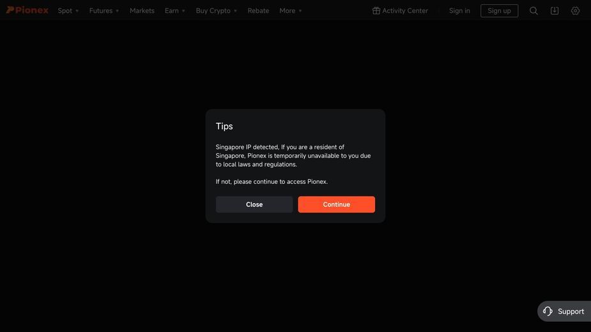This screenshot has height=332, width=591.
Task: Close the Tips dialog
Action: [x=254, y=204]
